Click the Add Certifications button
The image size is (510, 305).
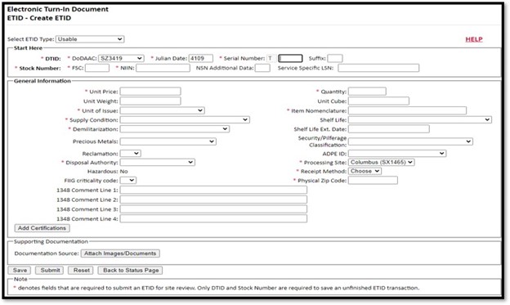[x=42, y=228]
